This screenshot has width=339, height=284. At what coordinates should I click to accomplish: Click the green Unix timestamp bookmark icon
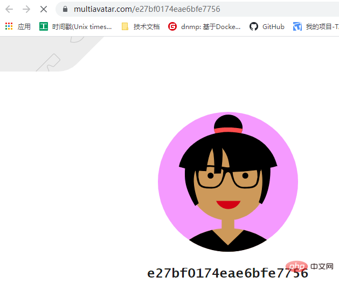pyautogui.click(x=44, y=26)
